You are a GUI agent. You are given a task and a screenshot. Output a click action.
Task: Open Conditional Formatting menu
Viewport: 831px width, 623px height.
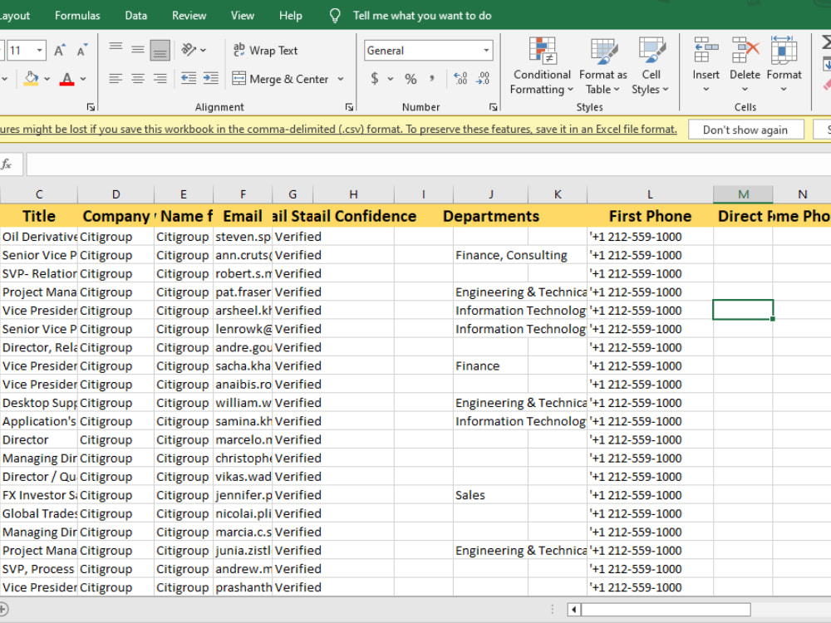point(542,66)
